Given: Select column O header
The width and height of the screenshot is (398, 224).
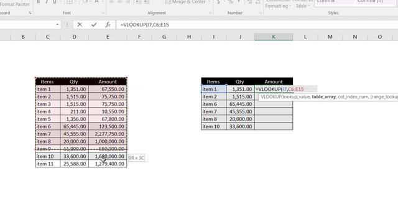Looking at the screenshot, I should [x=380, y=37].
